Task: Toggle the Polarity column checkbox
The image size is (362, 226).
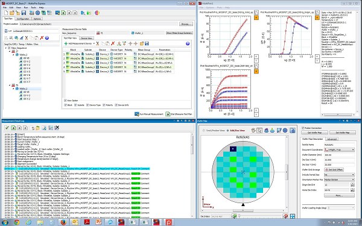Action: (x=104, y=105)
